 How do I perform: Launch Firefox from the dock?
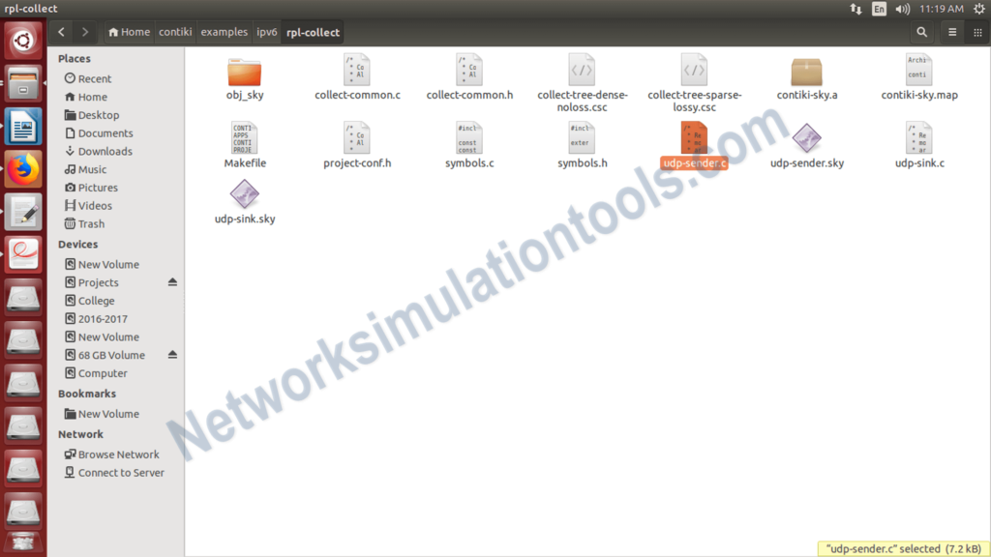[22, 168]
